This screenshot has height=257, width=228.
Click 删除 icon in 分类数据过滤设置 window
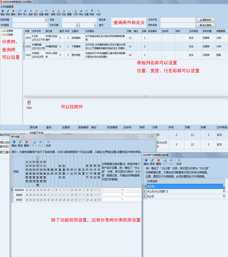click(159, 160)
